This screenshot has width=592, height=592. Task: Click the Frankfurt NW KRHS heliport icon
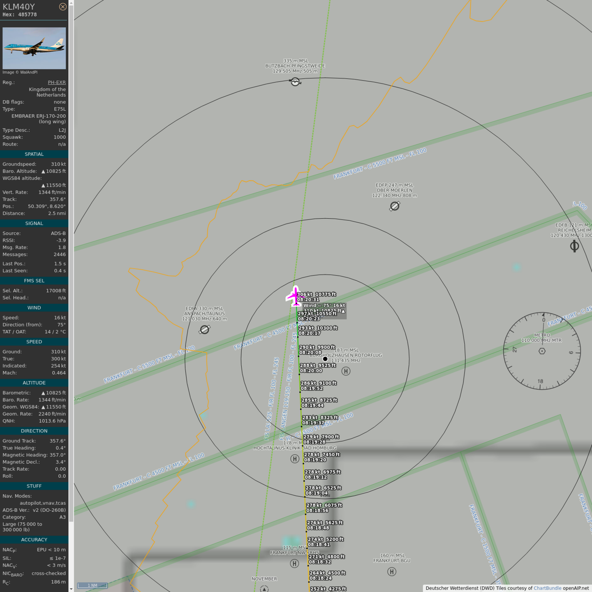pos(294,563)
